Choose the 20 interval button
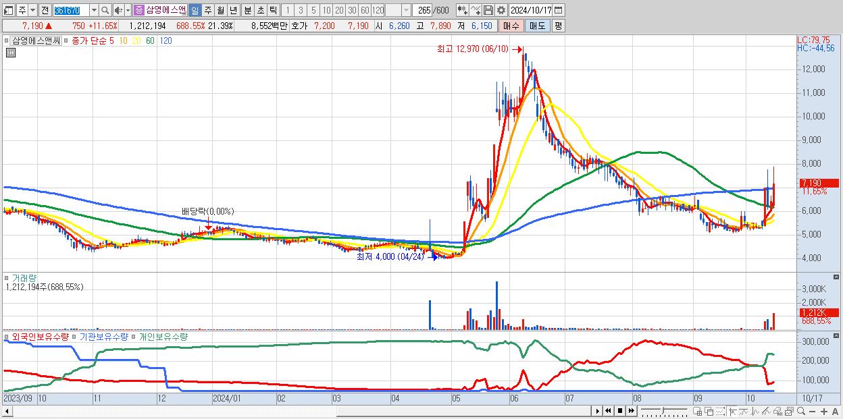Image resolution: width=843 pixels, height=419 pixels. tap(339, 10)
